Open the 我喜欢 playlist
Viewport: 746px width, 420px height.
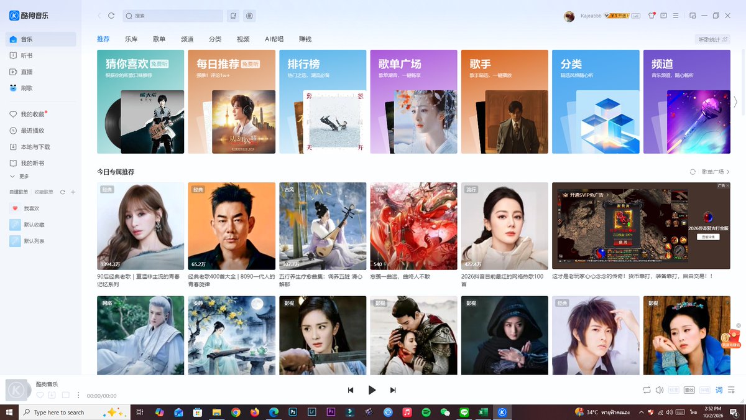[x=41, y=208]
